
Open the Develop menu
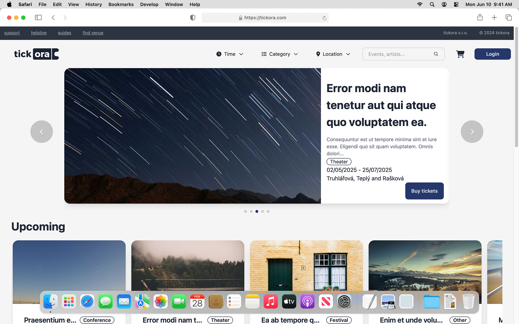[149, 4]
